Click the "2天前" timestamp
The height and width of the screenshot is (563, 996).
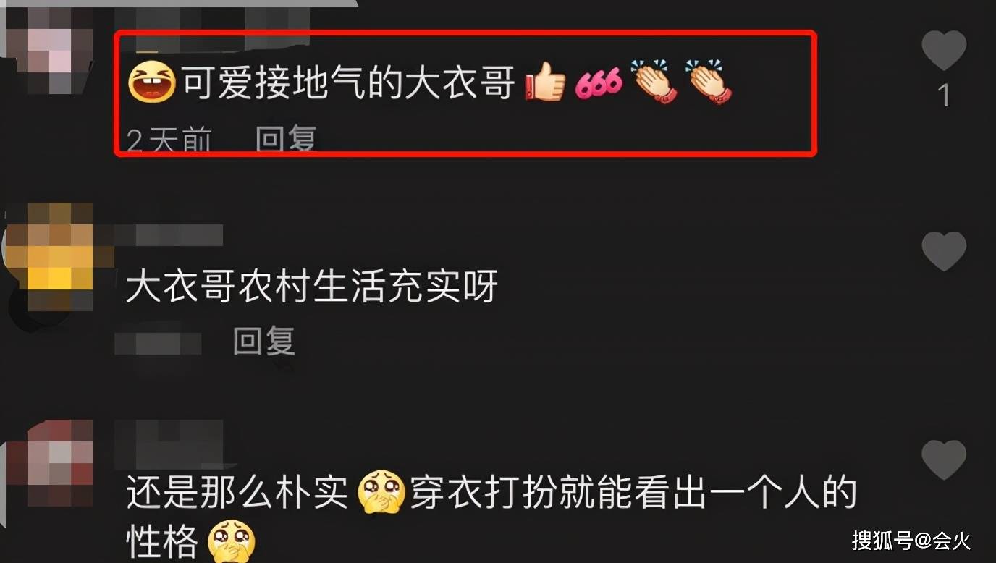[169, 140]
